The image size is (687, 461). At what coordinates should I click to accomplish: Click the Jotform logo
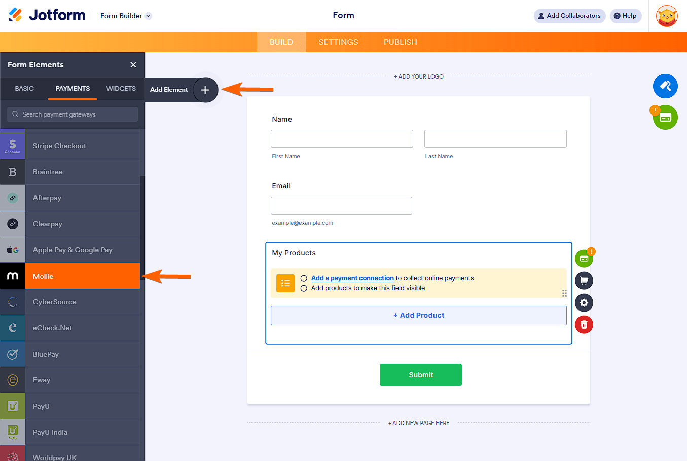pos(47,15)
